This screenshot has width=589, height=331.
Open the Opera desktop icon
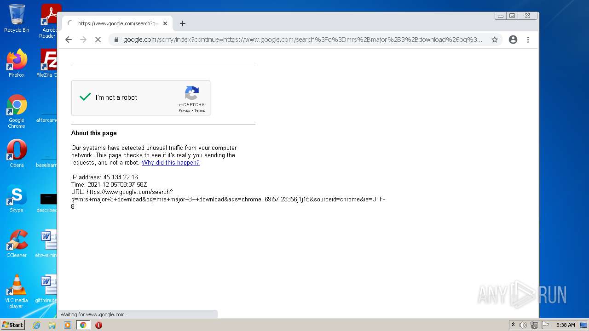click(17, 154)
